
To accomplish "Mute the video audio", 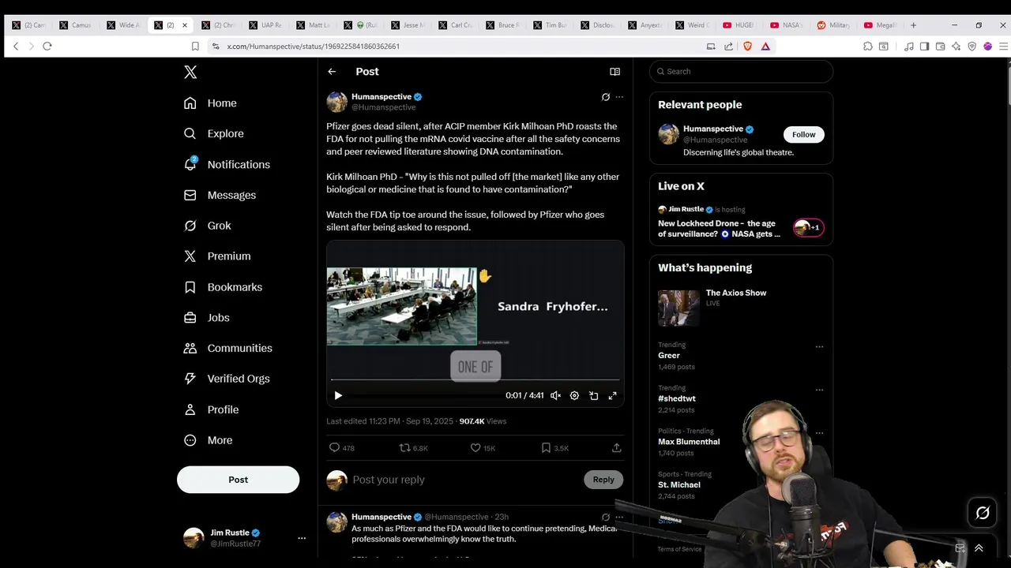I will click(x=555, y=396).
